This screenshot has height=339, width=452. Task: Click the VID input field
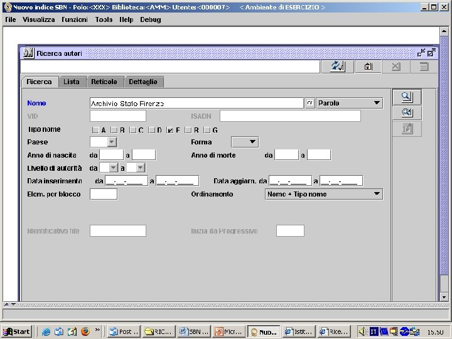pyautogui.click(x=118, y=116)
